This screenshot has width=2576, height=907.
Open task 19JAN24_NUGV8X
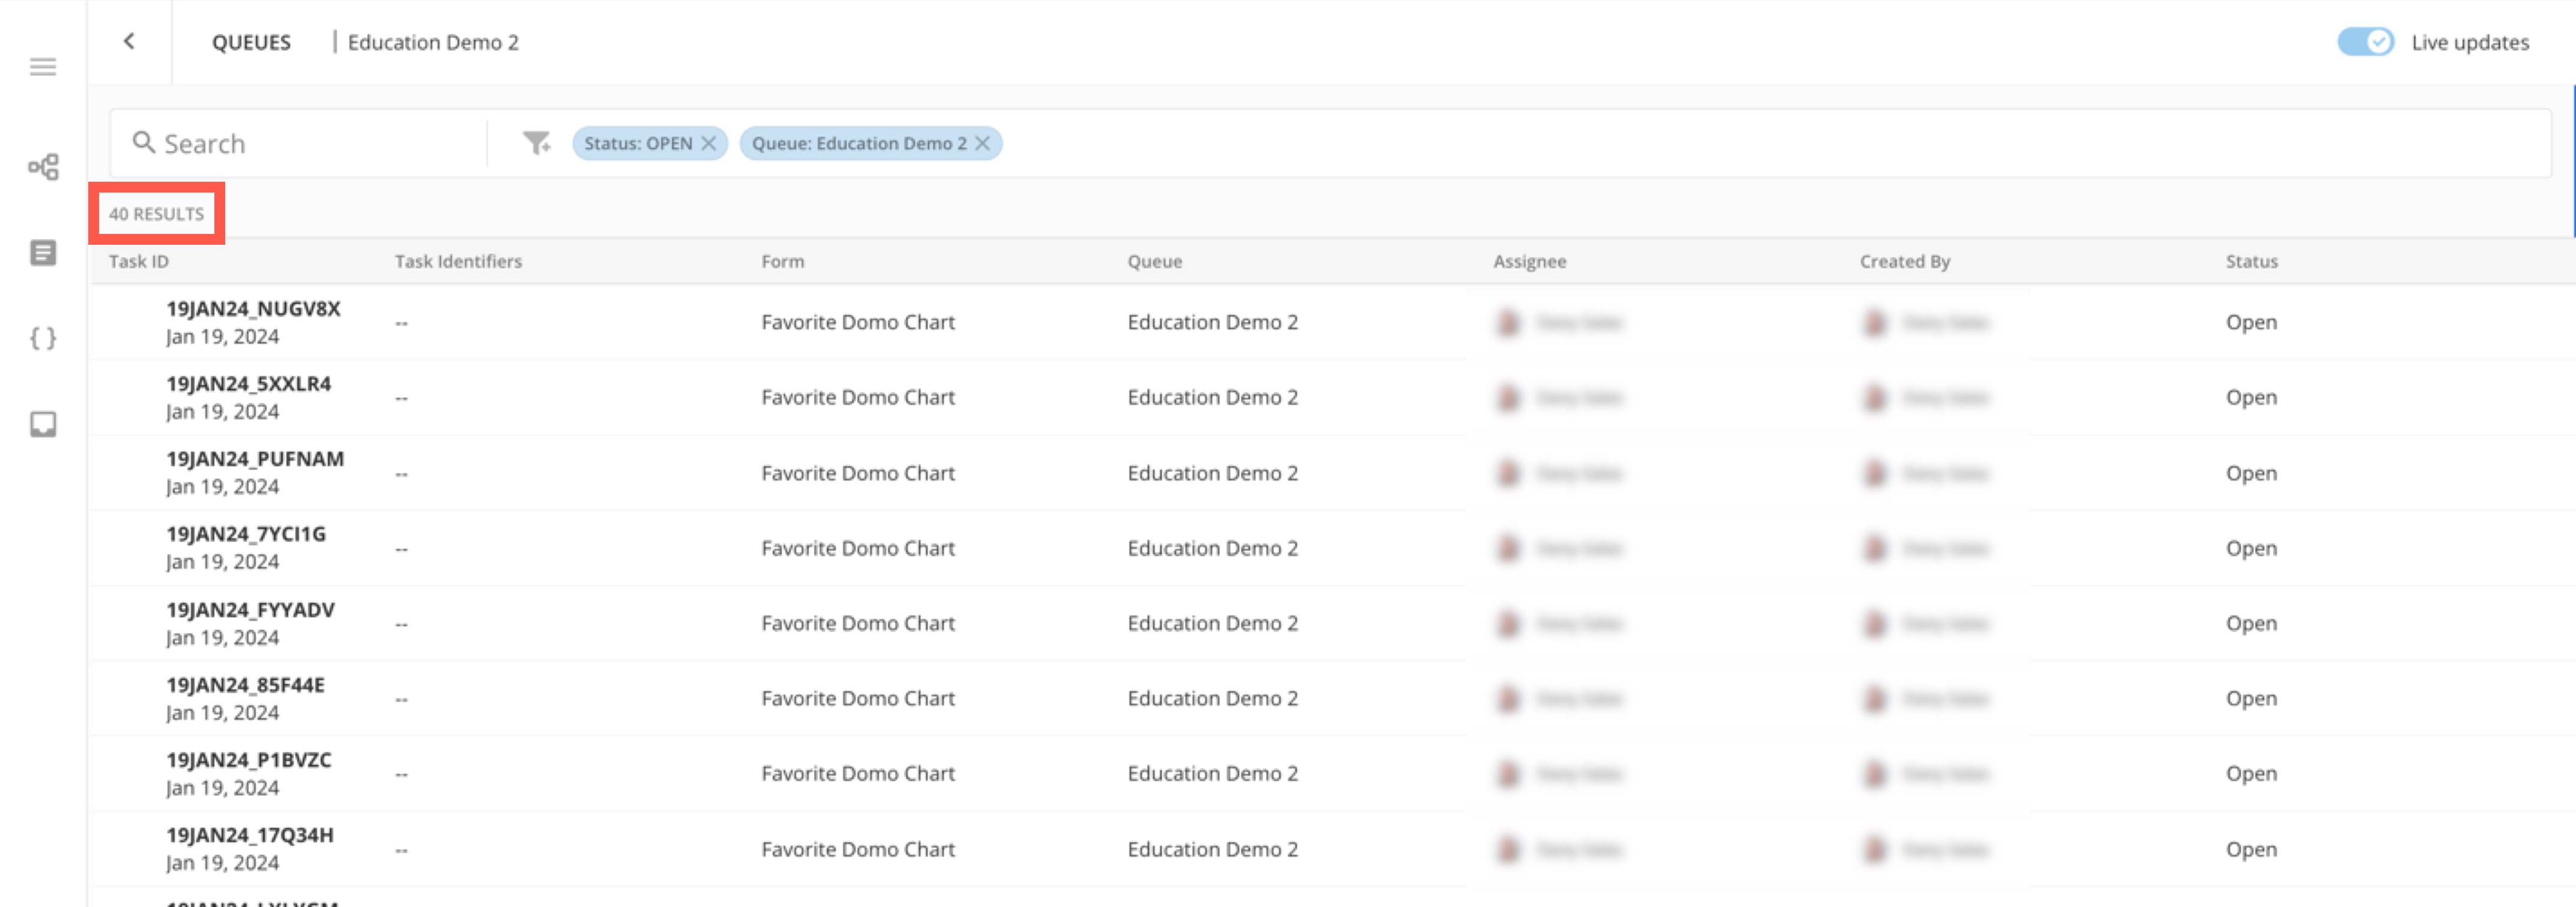tap(253, 310)
